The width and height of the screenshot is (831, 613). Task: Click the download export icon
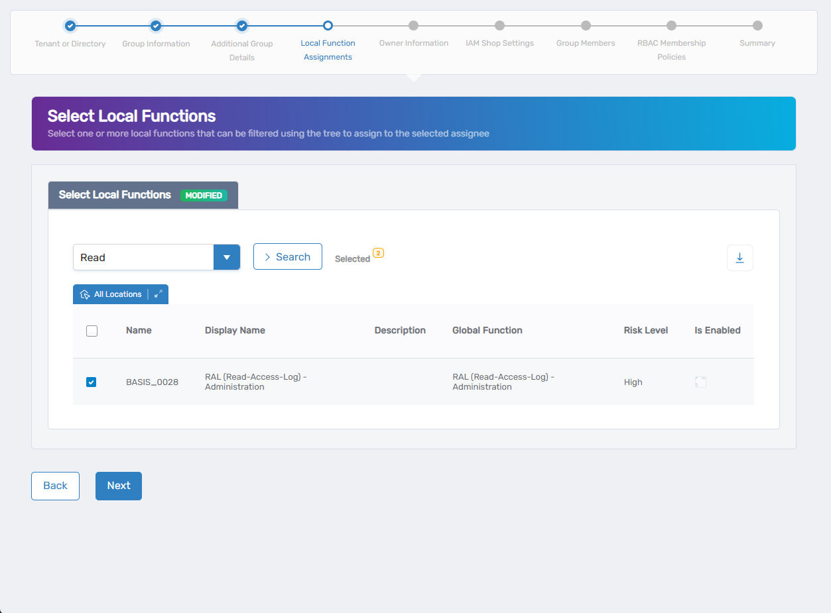[x=739, y=258]
